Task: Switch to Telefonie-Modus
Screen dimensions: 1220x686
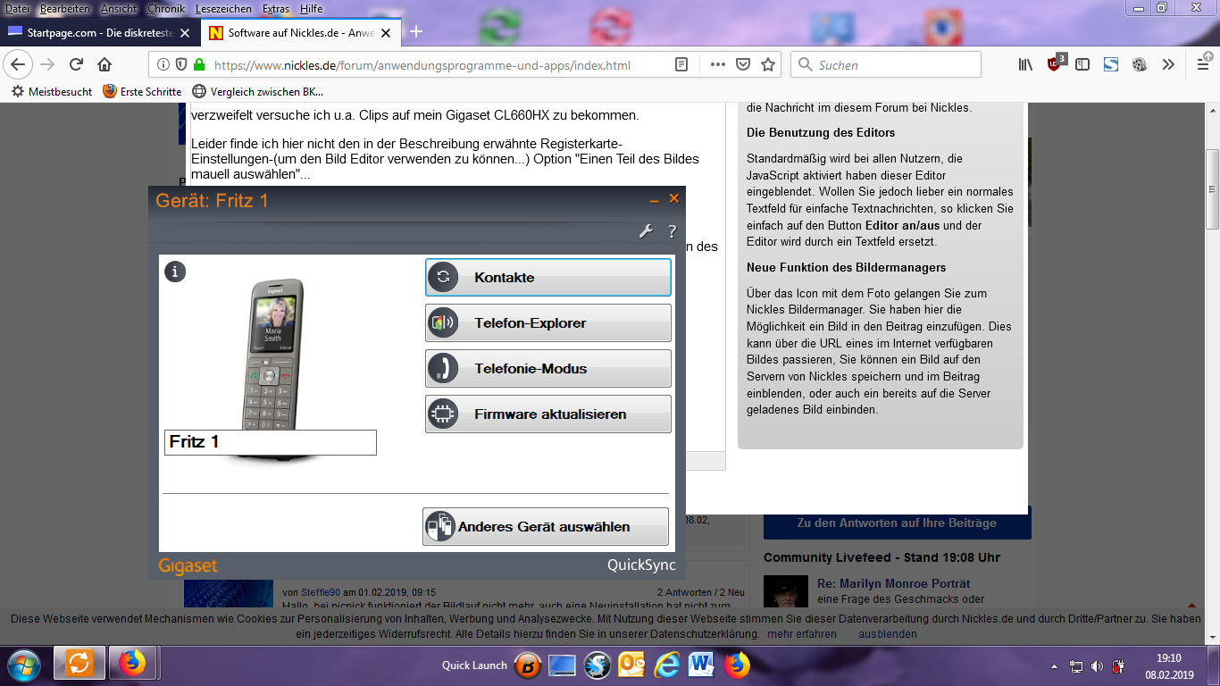Action: (x=547, y=368)
